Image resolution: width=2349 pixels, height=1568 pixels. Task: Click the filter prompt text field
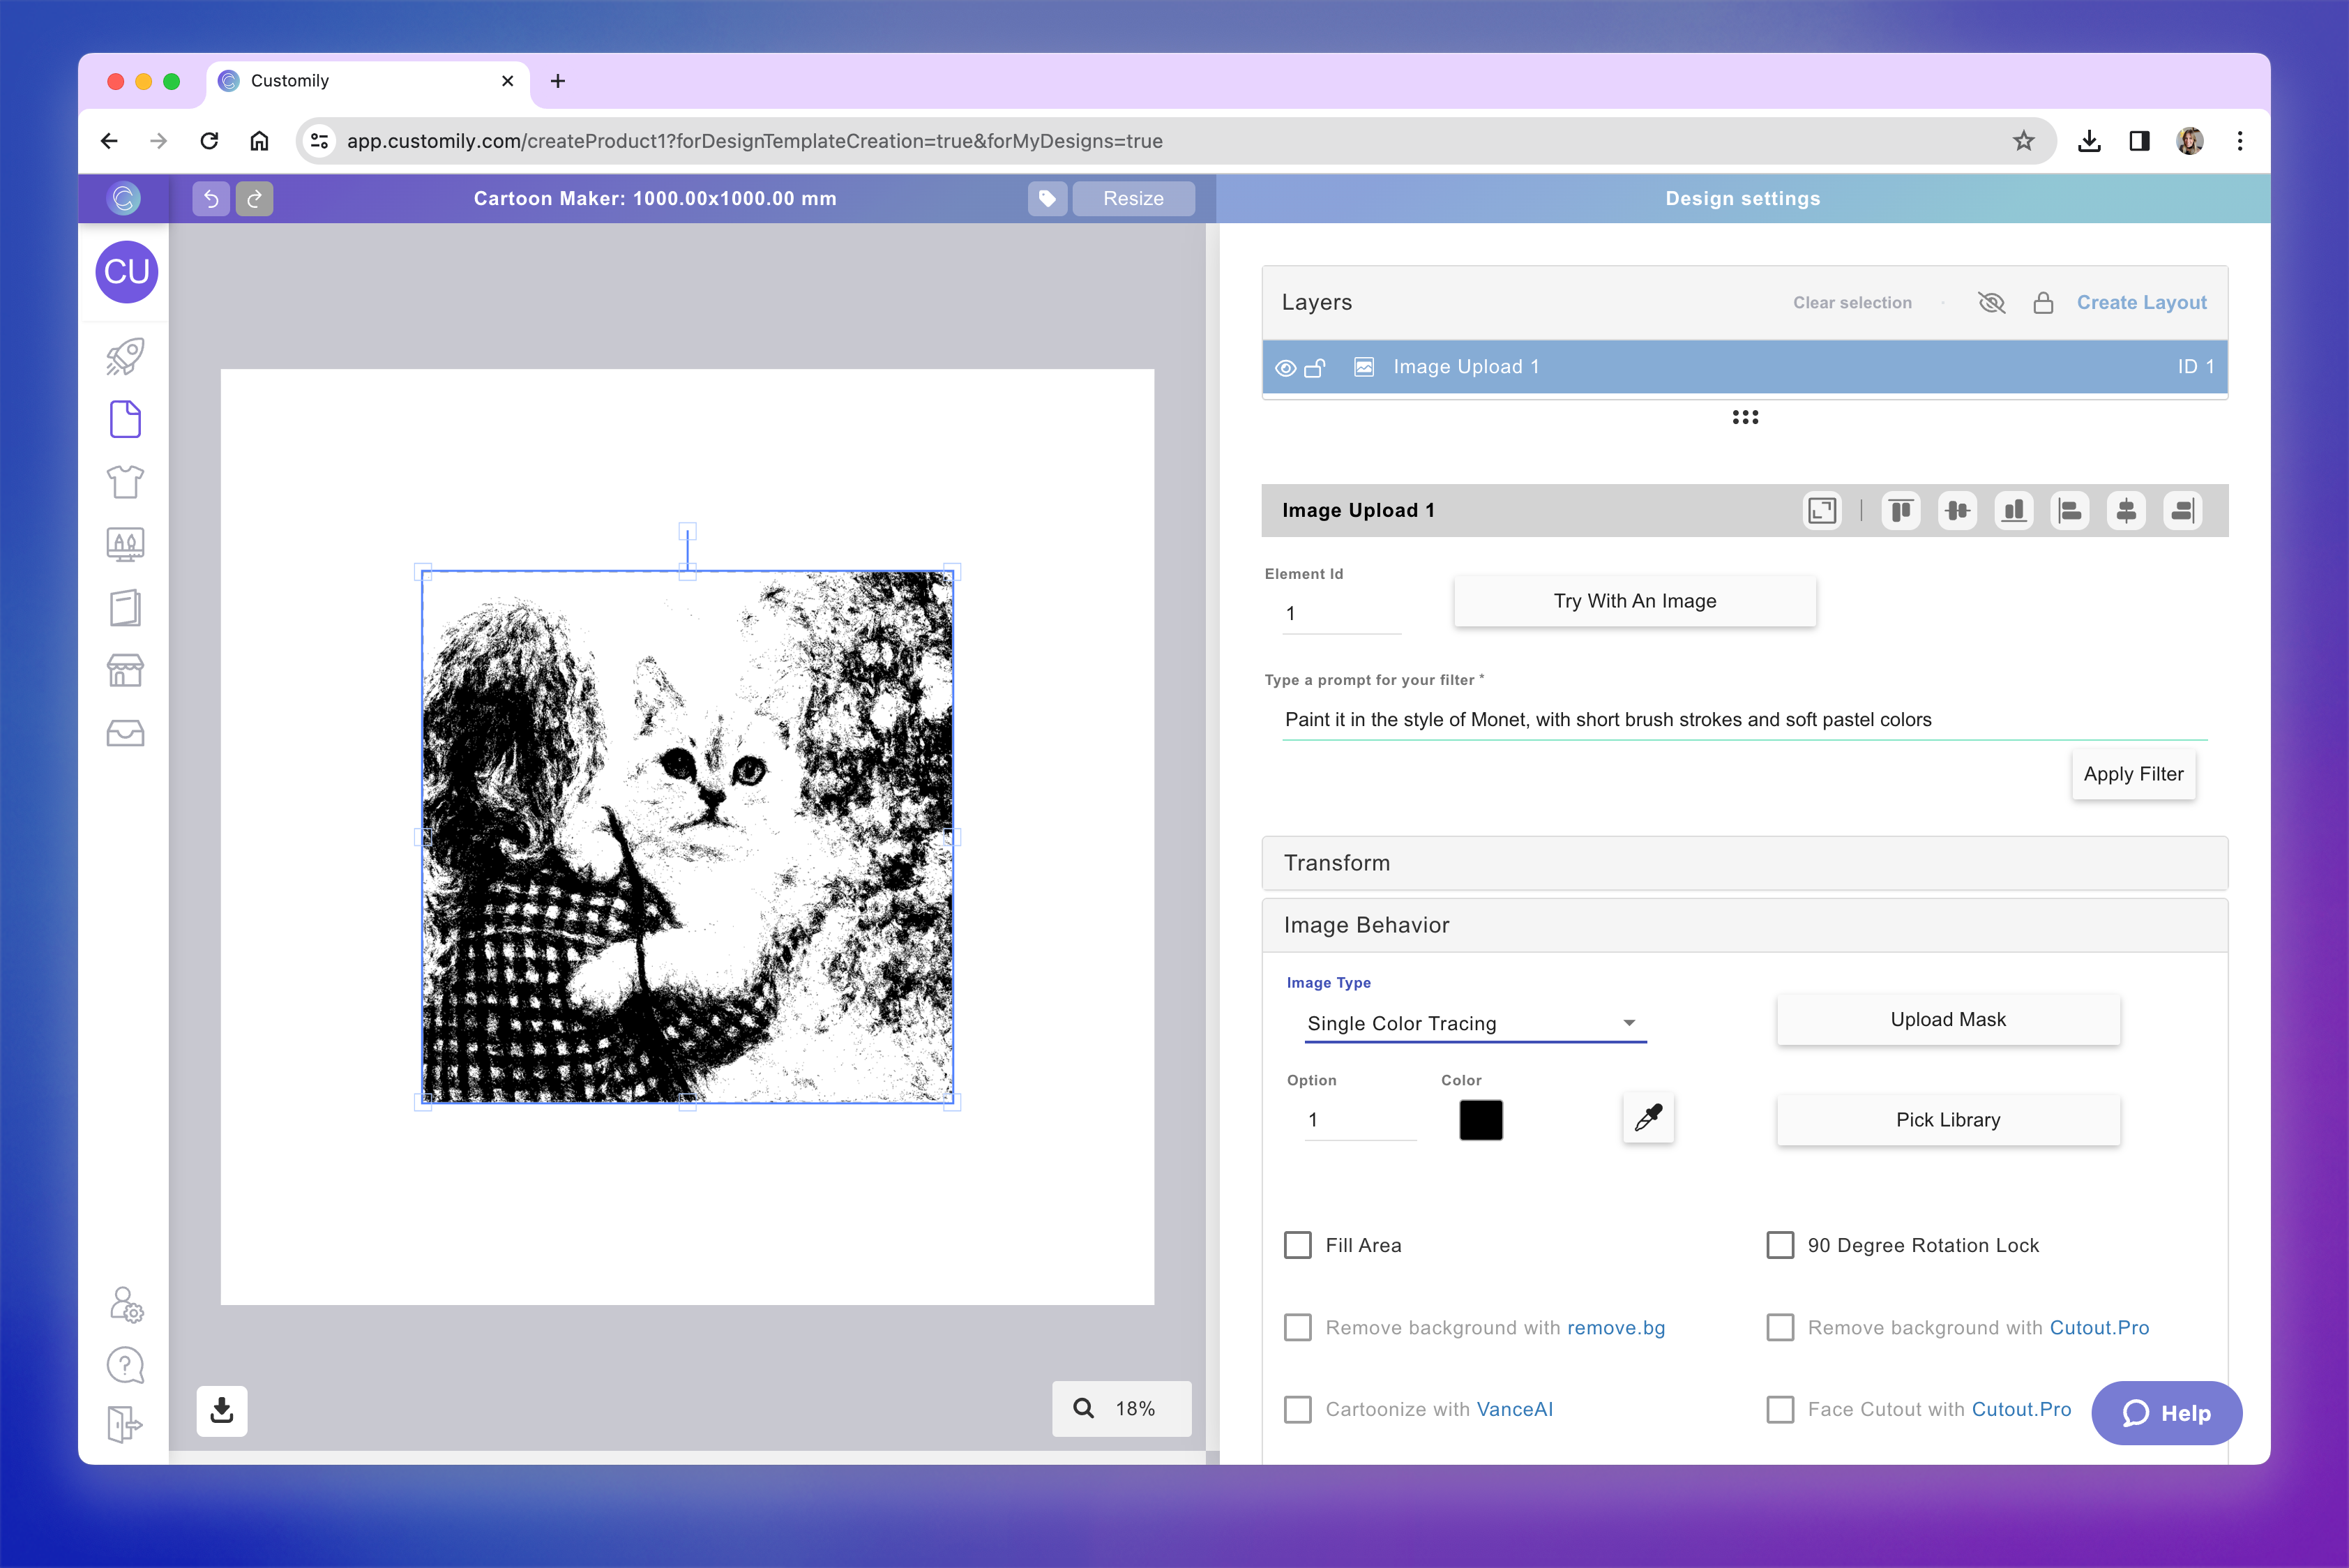point(1744,719)
